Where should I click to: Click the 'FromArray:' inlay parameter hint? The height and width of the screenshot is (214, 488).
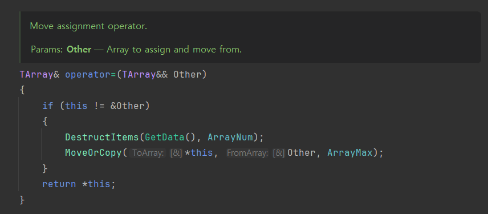tap(247, 153)
